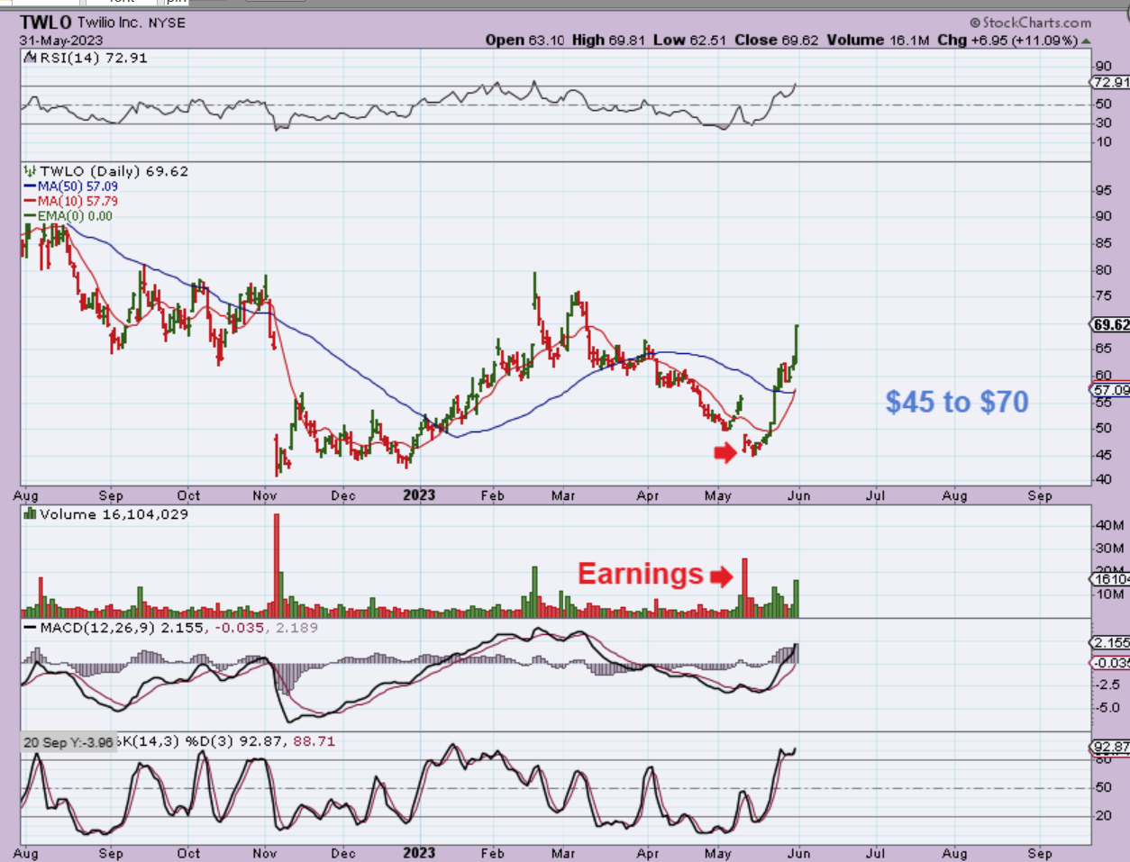The height and width of the screenshot is (862, 1130).
Task: Click the red Earnings annotation text
Action: [641, 574]
